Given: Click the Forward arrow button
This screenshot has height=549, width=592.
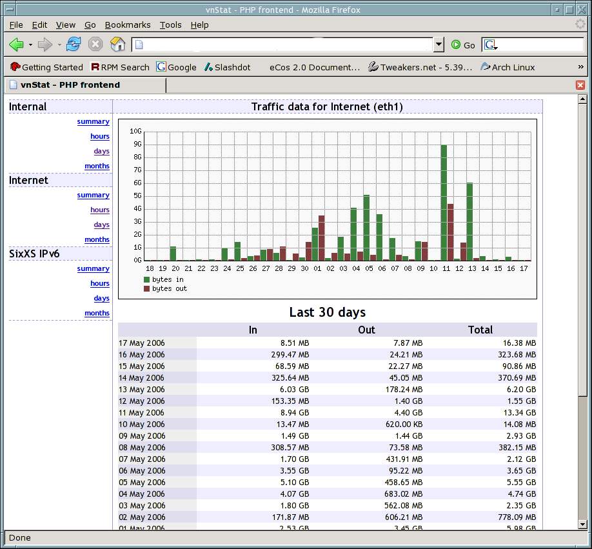Looking at the screenshot, I should (45, 45).
